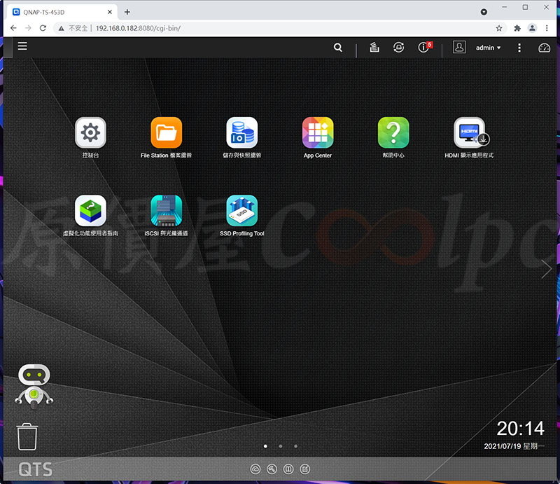Open Storage & Snapshots (儲存與快照總管)
Image resolution: width=560 pixels, height=484 pixels.
click(x=241, y=132)
